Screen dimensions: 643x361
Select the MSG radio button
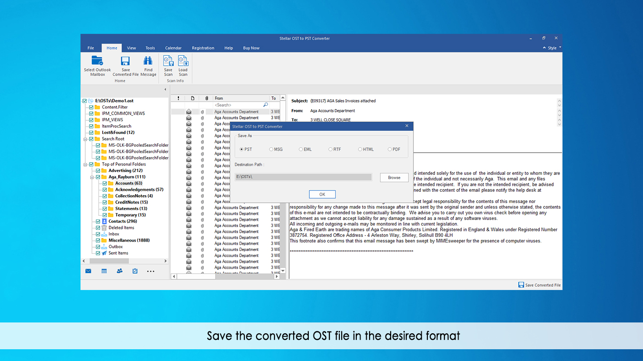click(271, 149)
